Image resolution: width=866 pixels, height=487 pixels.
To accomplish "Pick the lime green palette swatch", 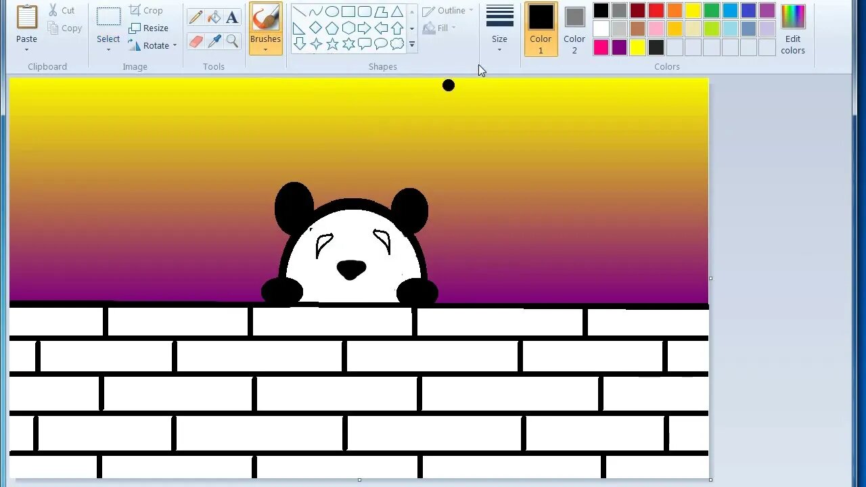I will coord(712,28).
